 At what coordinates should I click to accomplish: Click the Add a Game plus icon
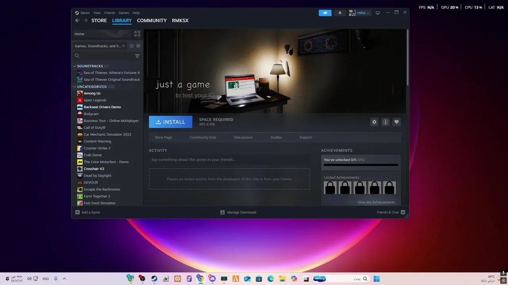click(77, 212)
